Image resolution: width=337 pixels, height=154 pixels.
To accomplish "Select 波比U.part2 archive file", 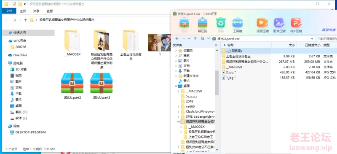I will click(x=72, y=86).
